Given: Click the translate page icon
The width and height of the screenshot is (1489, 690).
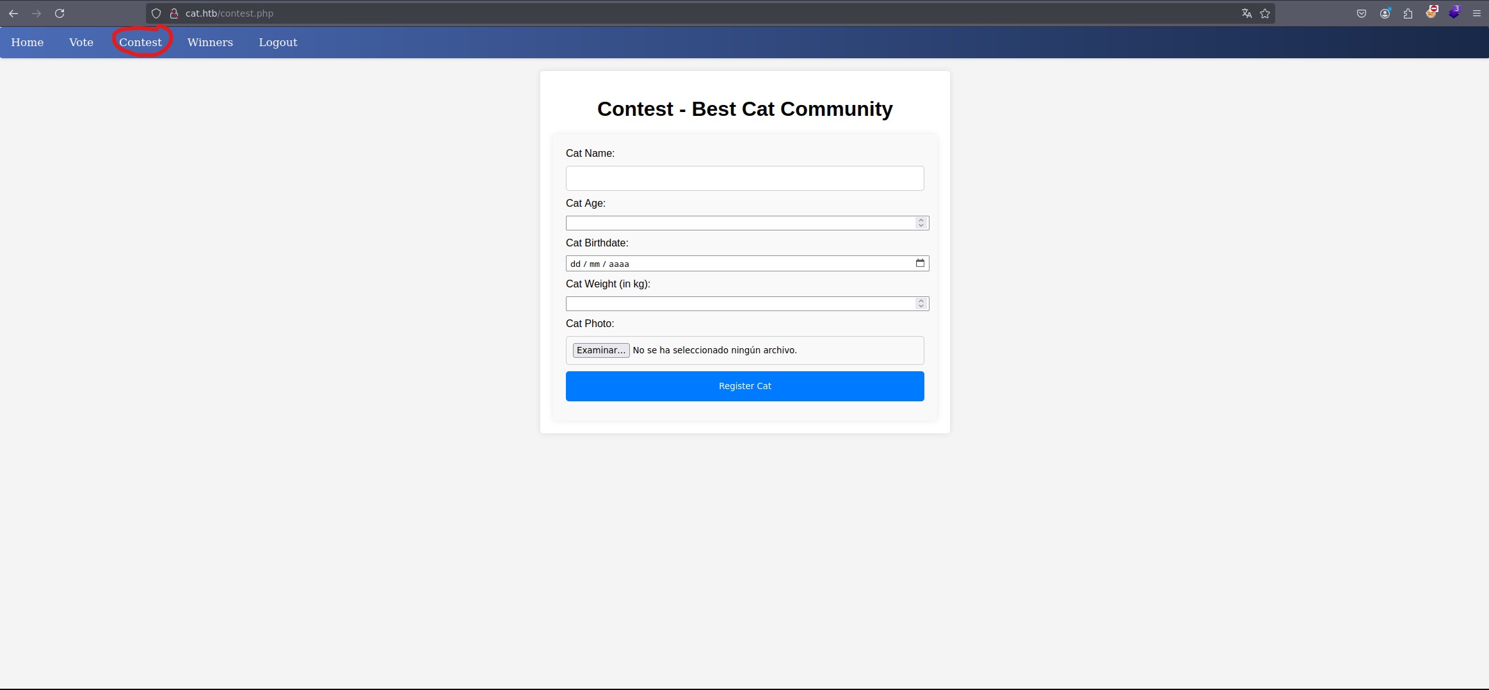Looking at the screenshot, I should [1246, 13].
